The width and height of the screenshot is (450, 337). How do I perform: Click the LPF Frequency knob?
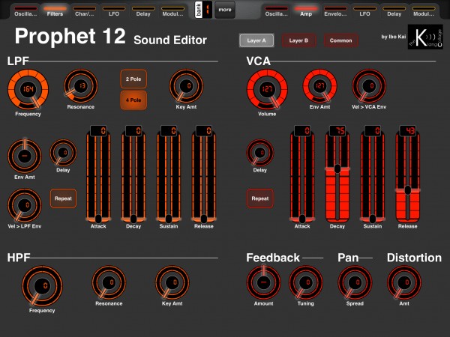pos(28,89)
